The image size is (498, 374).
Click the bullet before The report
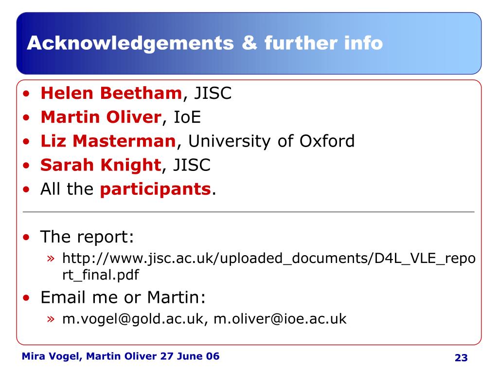click(26, 237)
